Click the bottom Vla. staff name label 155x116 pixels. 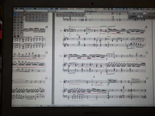point(61,82)
